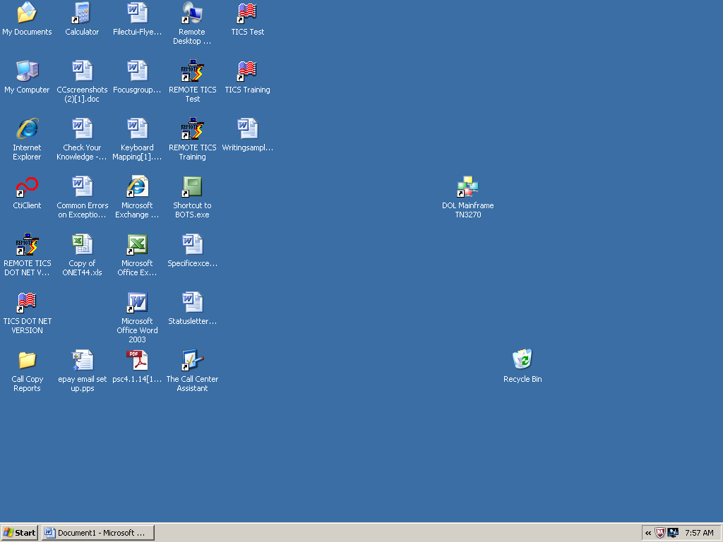This screenshot has width=723, height=542.
Task: Click the CtiClient shortcut icon
Action: click(27, 187)
